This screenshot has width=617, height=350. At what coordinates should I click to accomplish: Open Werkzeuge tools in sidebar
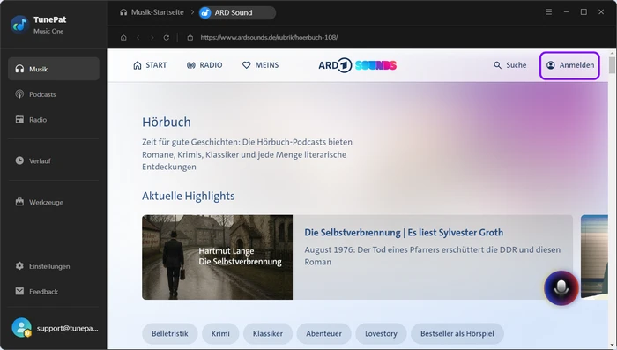point(54,202)
